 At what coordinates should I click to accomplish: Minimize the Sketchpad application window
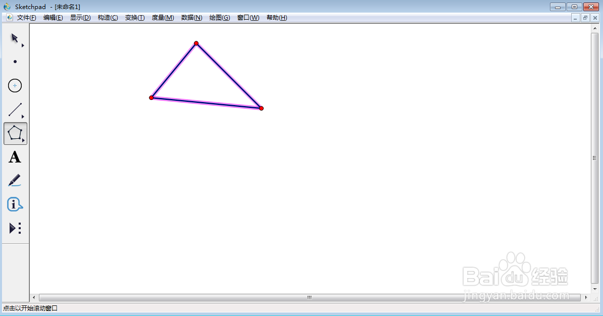(x=557, y=7)
